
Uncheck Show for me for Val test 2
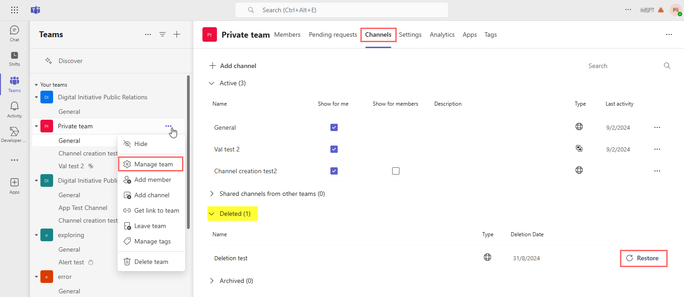334,149
